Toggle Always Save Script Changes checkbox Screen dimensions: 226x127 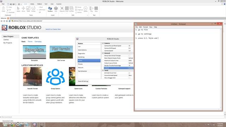129,56
